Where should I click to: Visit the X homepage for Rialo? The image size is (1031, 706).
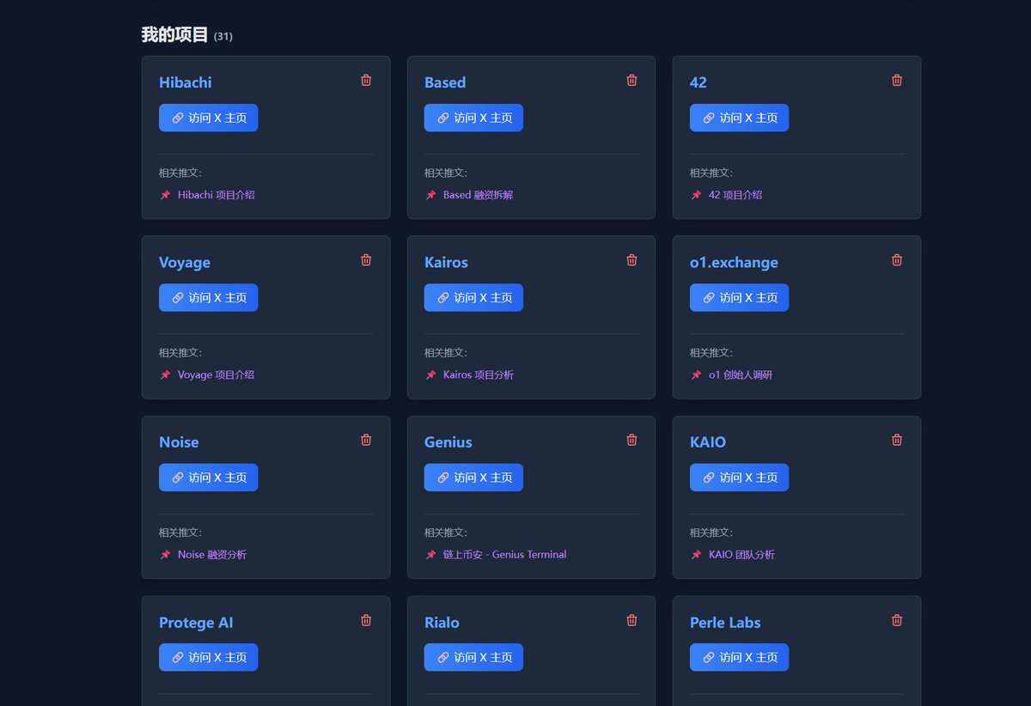coord(473,657)
